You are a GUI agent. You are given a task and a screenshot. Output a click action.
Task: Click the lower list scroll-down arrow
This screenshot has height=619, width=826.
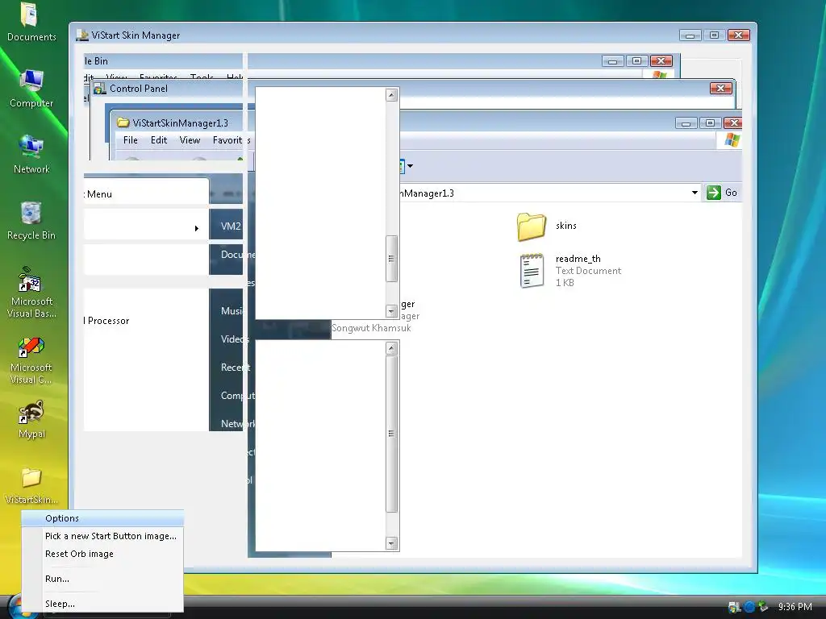[x=391, y=543]
